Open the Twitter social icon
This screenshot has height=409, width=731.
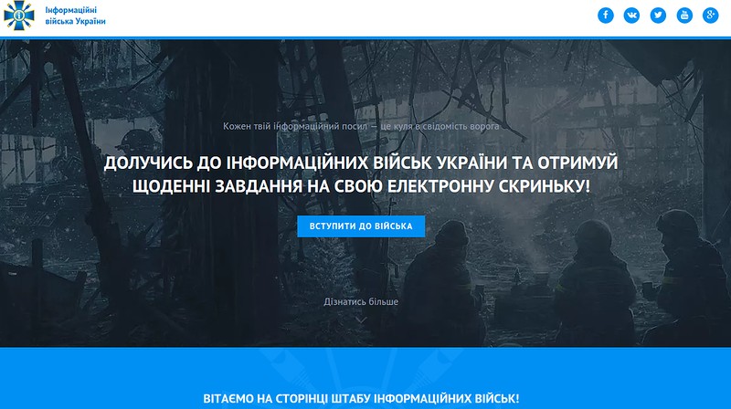pyautogui.click(x=658, y=16)
